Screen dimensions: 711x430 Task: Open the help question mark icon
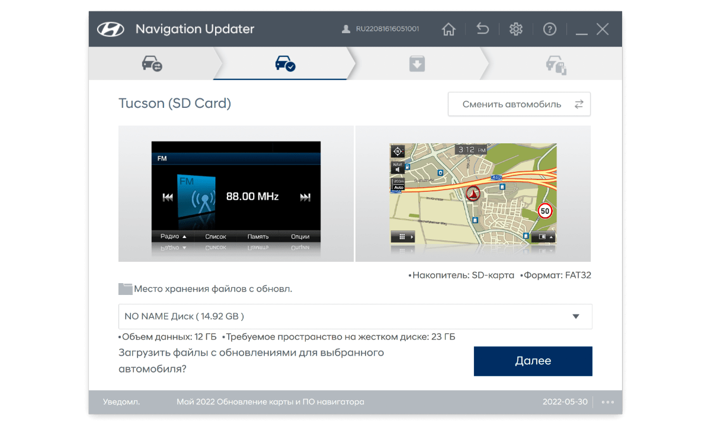pyautogui.click(x=549, y=28)
